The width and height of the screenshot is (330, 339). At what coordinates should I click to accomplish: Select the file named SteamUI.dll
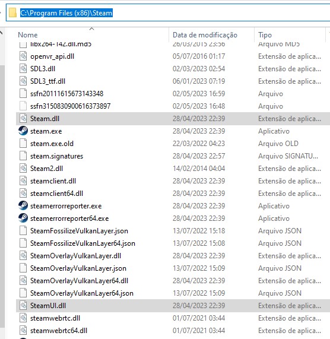(x=48, y=306)
